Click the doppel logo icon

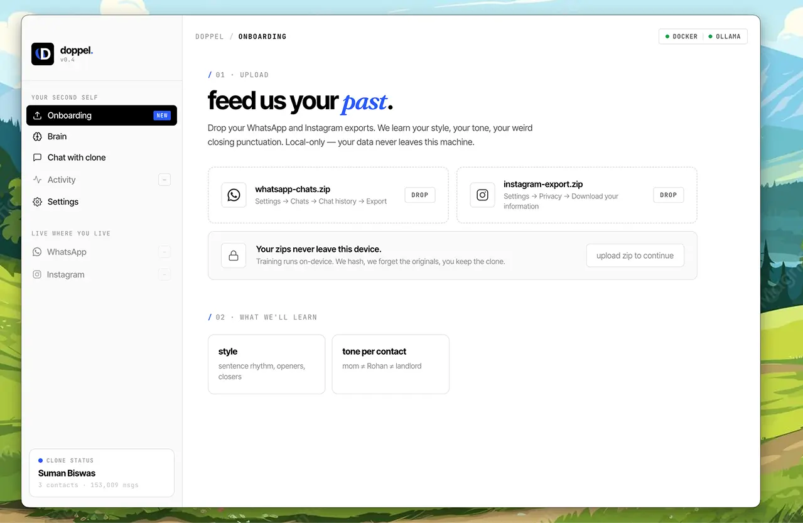[x=43, y=54]
